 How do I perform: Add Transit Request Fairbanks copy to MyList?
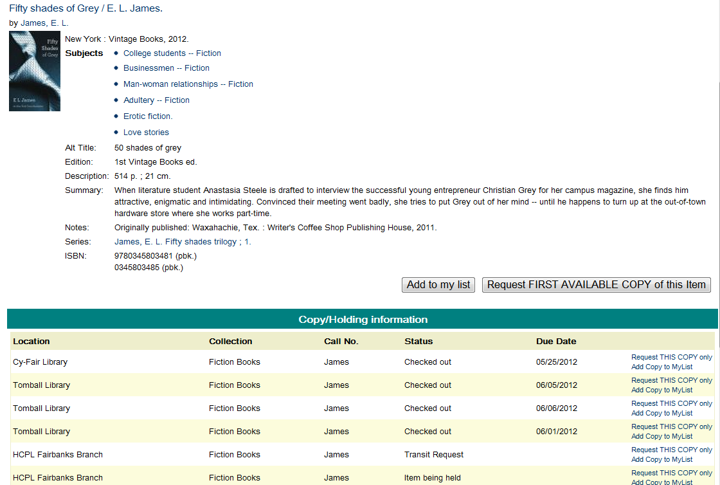[661, 459]
